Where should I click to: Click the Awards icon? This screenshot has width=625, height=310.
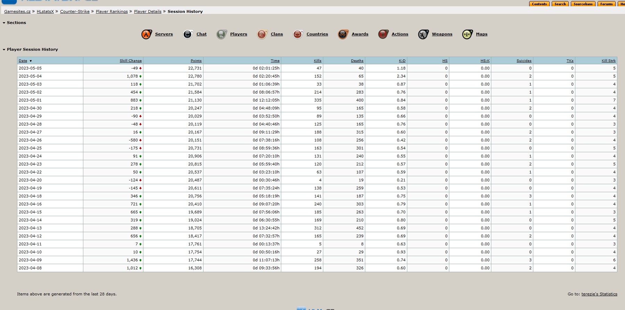[343, 34]
